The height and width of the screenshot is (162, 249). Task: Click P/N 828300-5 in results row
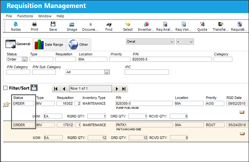(144, 103)
